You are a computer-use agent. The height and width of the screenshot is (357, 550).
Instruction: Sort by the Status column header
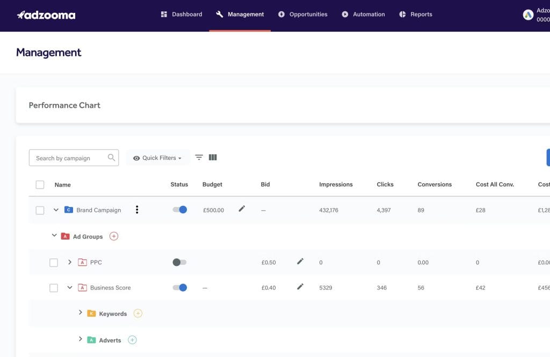179,184
